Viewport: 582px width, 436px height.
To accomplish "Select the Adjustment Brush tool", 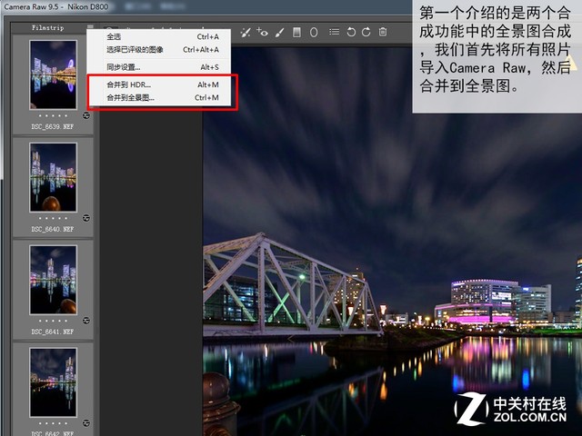I will (279, 33).
